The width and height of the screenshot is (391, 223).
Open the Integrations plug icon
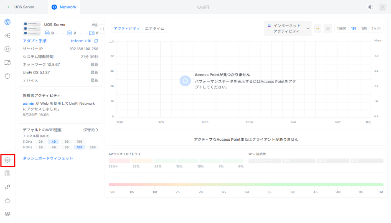coord(8,187)
